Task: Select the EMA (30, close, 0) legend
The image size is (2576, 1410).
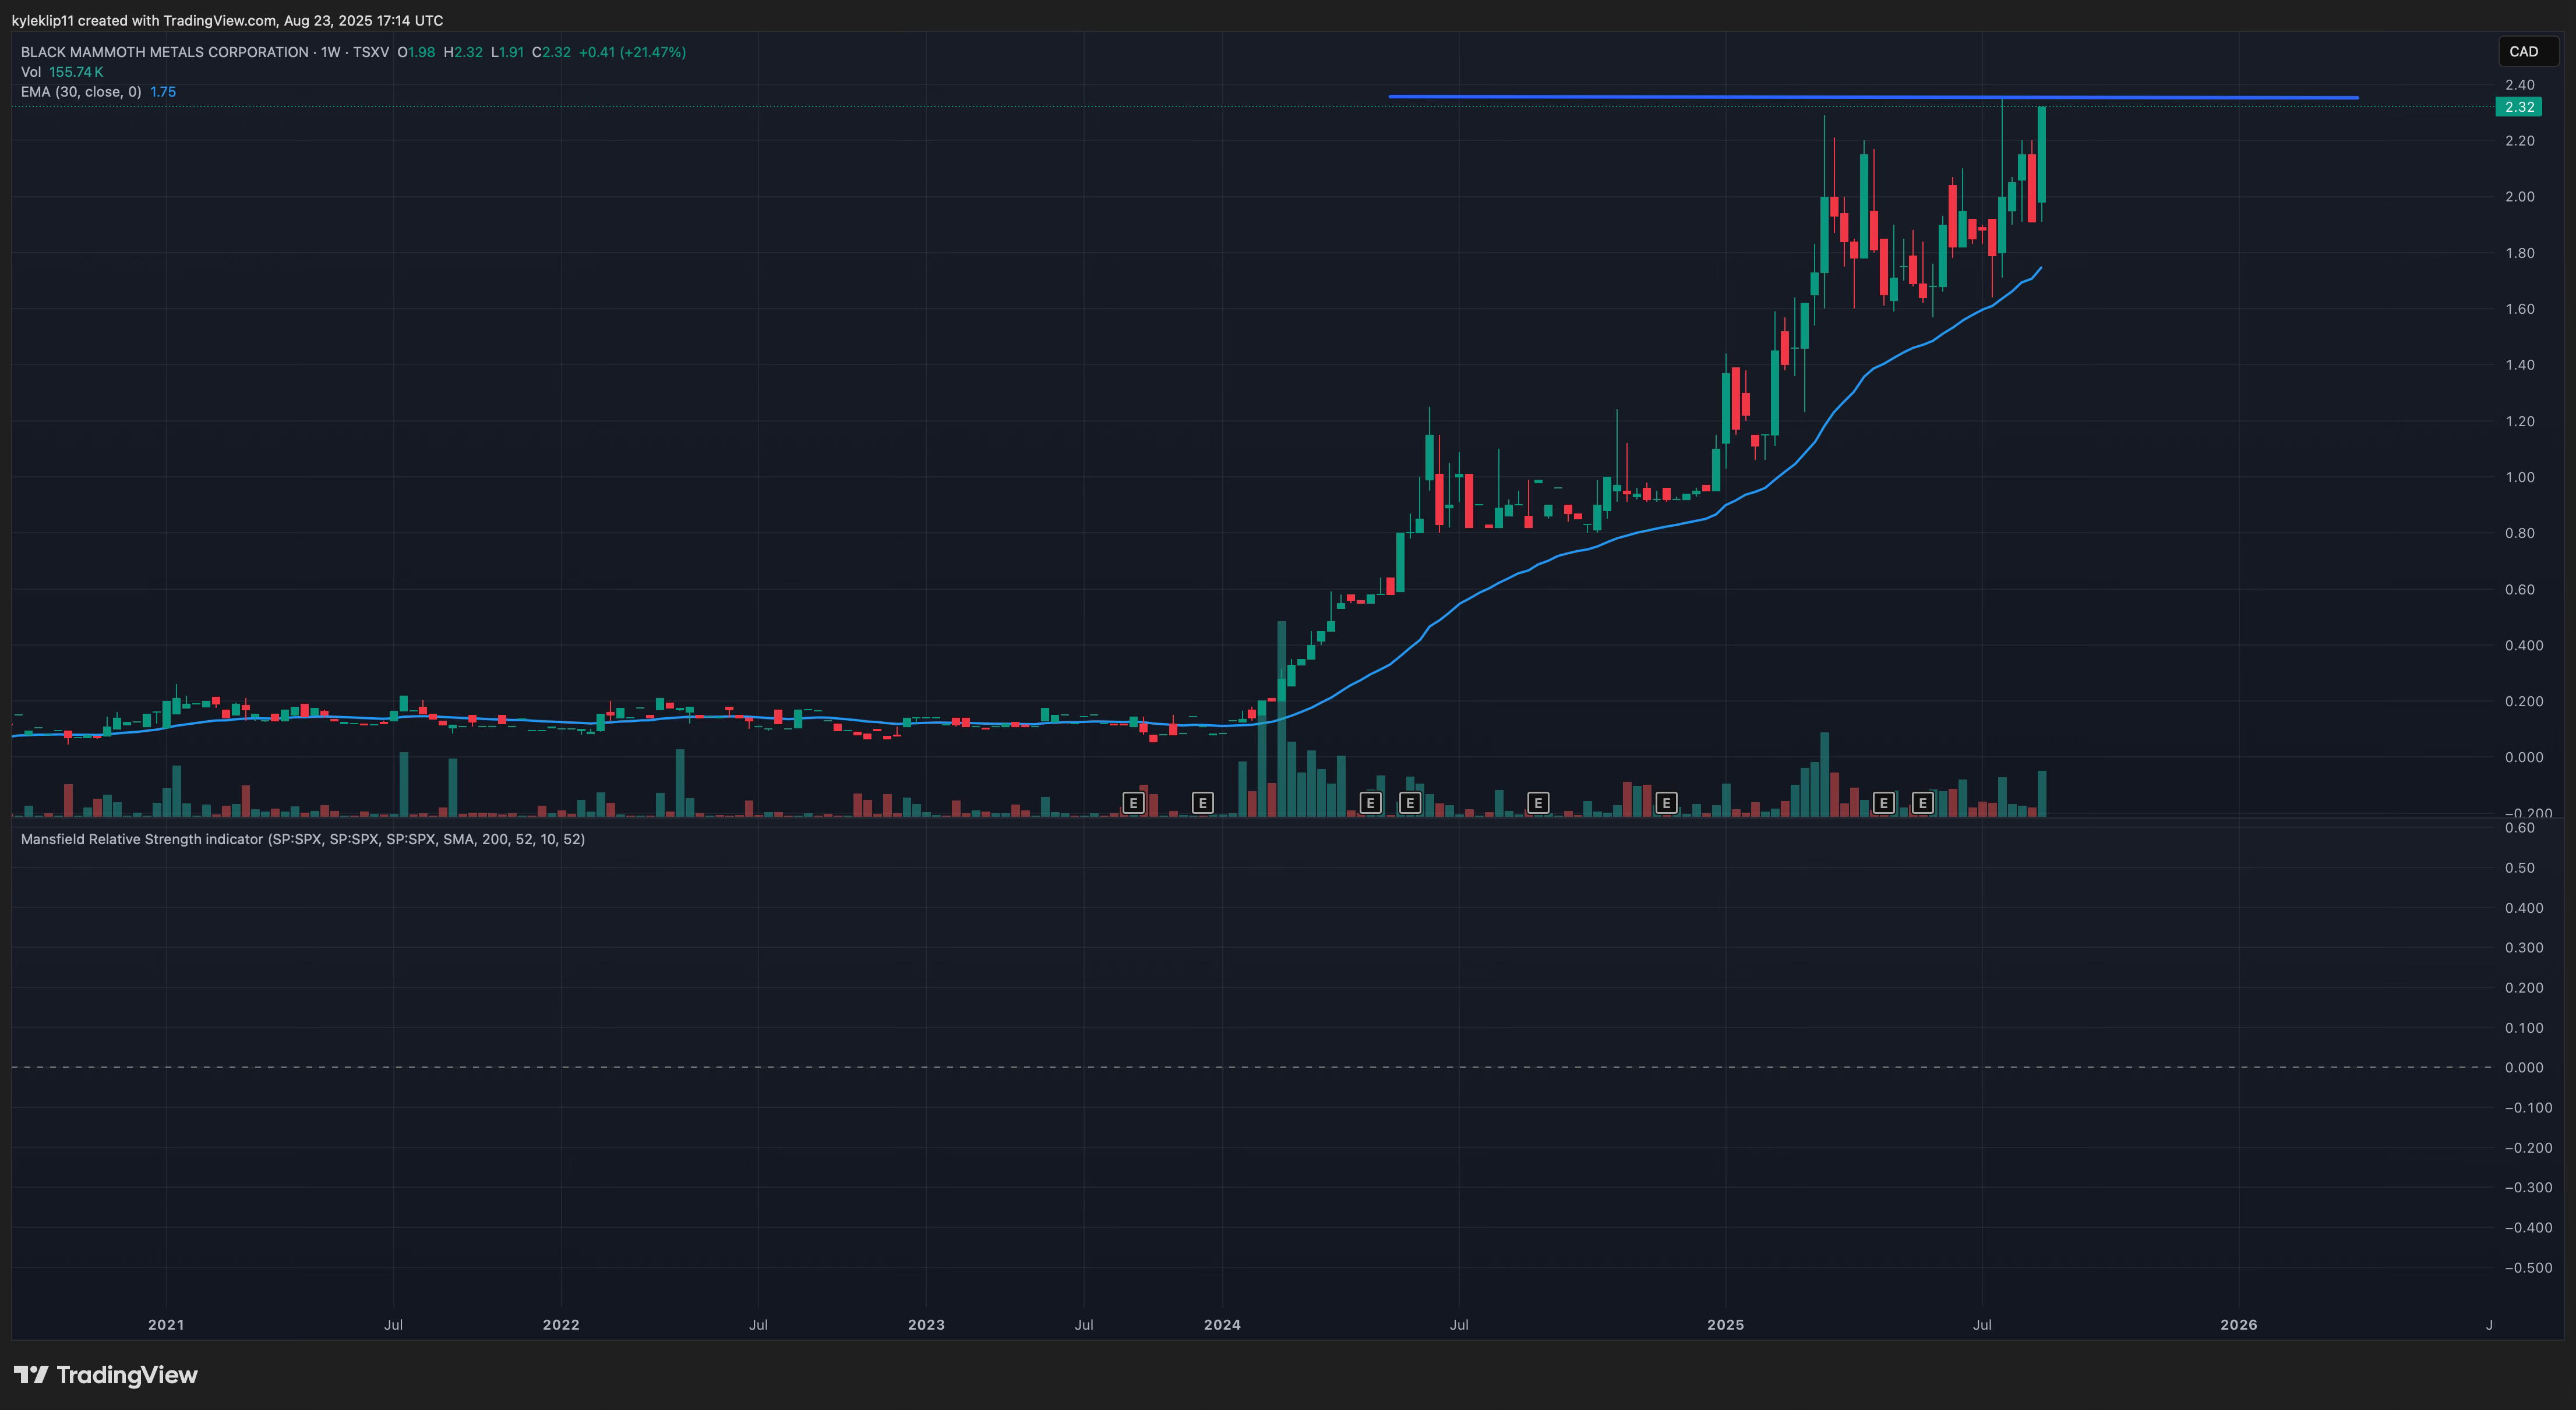Action: (81, 92)
